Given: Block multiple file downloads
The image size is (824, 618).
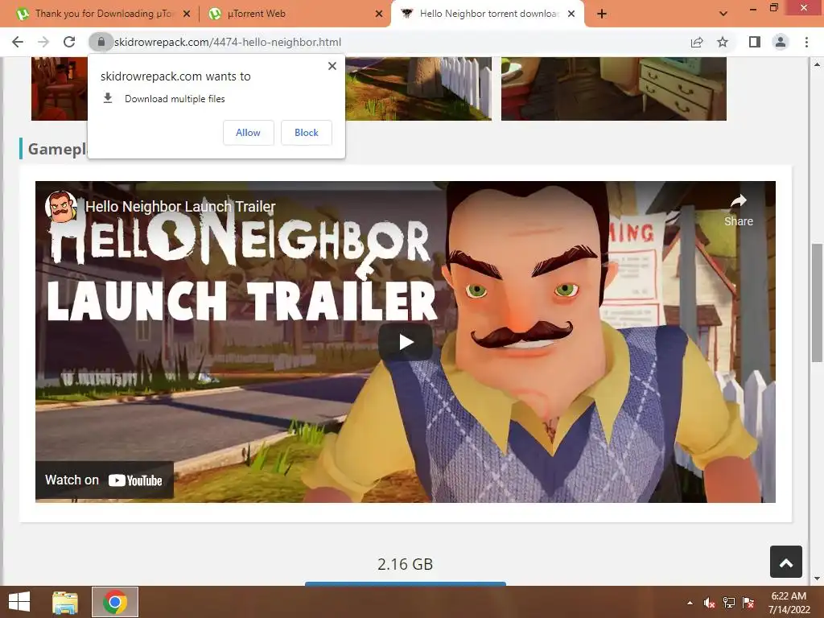Looking at the screenshot, I should [x=307, y=133].
